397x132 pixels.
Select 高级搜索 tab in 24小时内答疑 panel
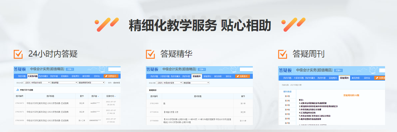point(86,76)
